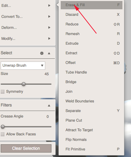Collapse the Filters section
131x157 pixels.
(x=49, y=105)
